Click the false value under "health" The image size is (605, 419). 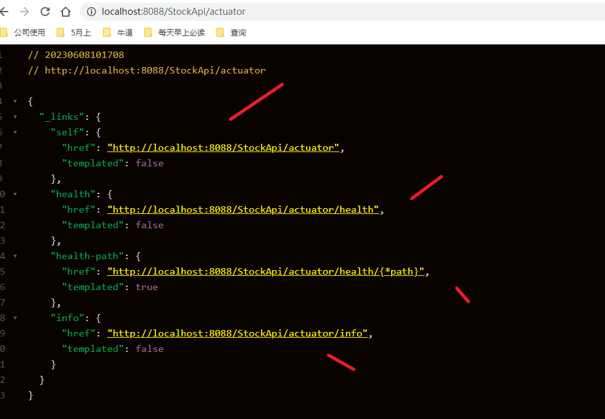tap(149, 225)
